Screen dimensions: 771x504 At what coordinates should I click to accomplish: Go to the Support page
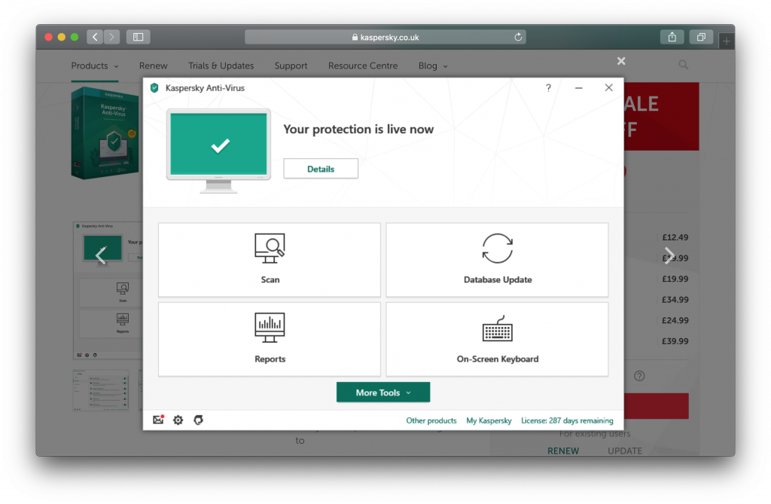tap(291, 66)
